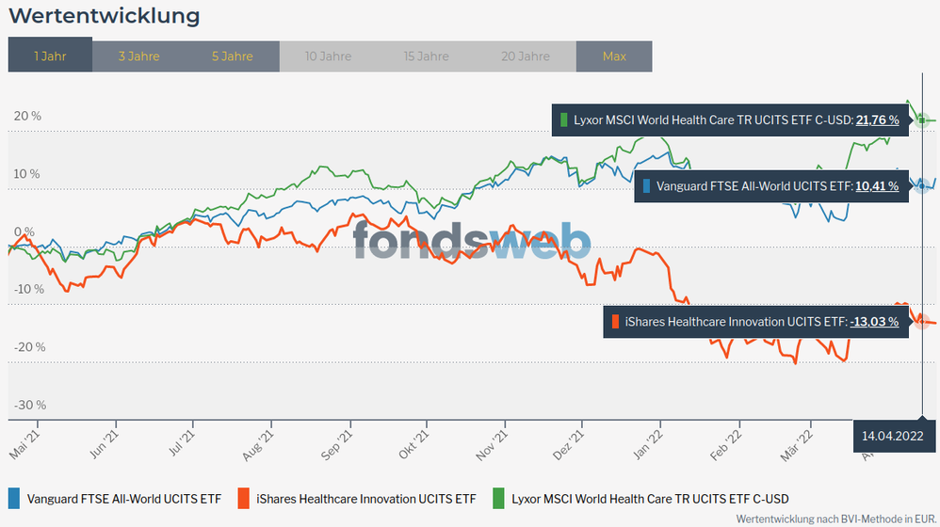
Task: Click the Vanguard 10,41 % tooltip value
Action: pos(877,186)
